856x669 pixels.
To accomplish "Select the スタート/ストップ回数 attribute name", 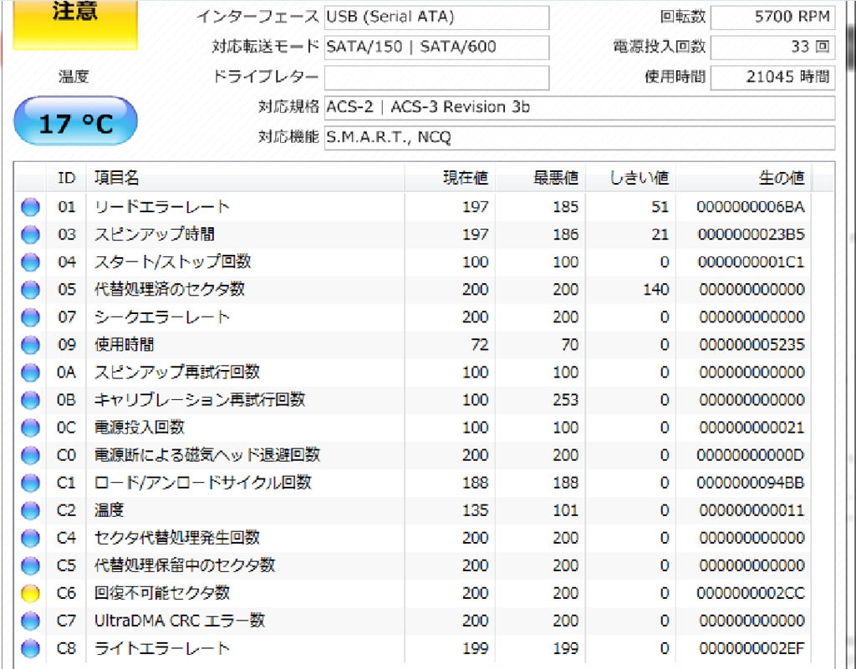I will 172,262.
